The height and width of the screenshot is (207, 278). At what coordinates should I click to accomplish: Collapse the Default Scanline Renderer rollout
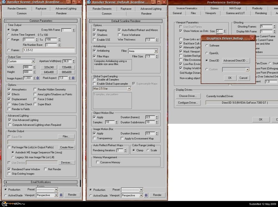(91, 21)
